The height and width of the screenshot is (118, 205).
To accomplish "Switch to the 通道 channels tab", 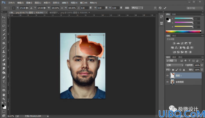I will (174, 57).
